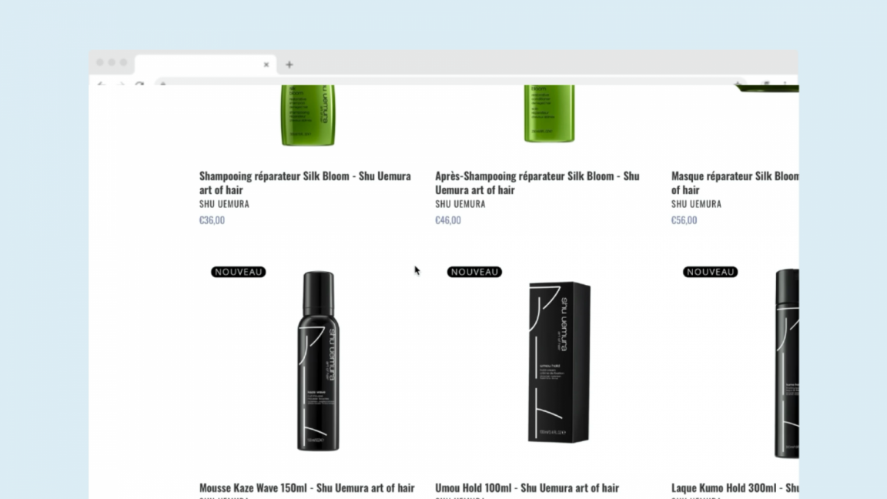
Task: Click SHU UEMURA brand under Après-Shampooing réparateur
Action: (460, 203)
